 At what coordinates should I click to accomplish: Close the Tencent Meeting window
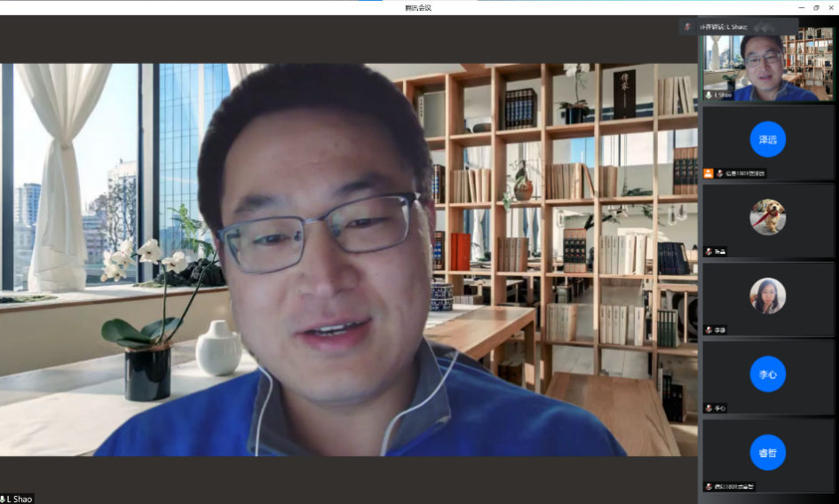point(831,7)
